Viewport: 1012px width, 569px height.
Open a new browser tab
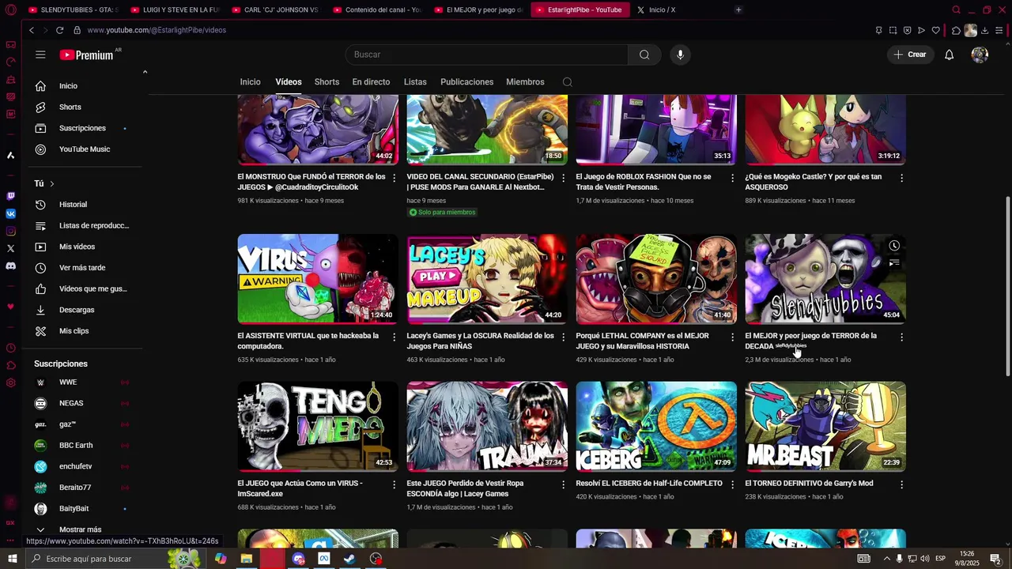tap(738, 9)
